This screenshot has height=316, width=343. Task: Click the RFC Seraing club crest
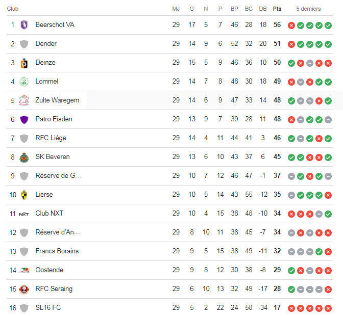click(x=23, y=289)
